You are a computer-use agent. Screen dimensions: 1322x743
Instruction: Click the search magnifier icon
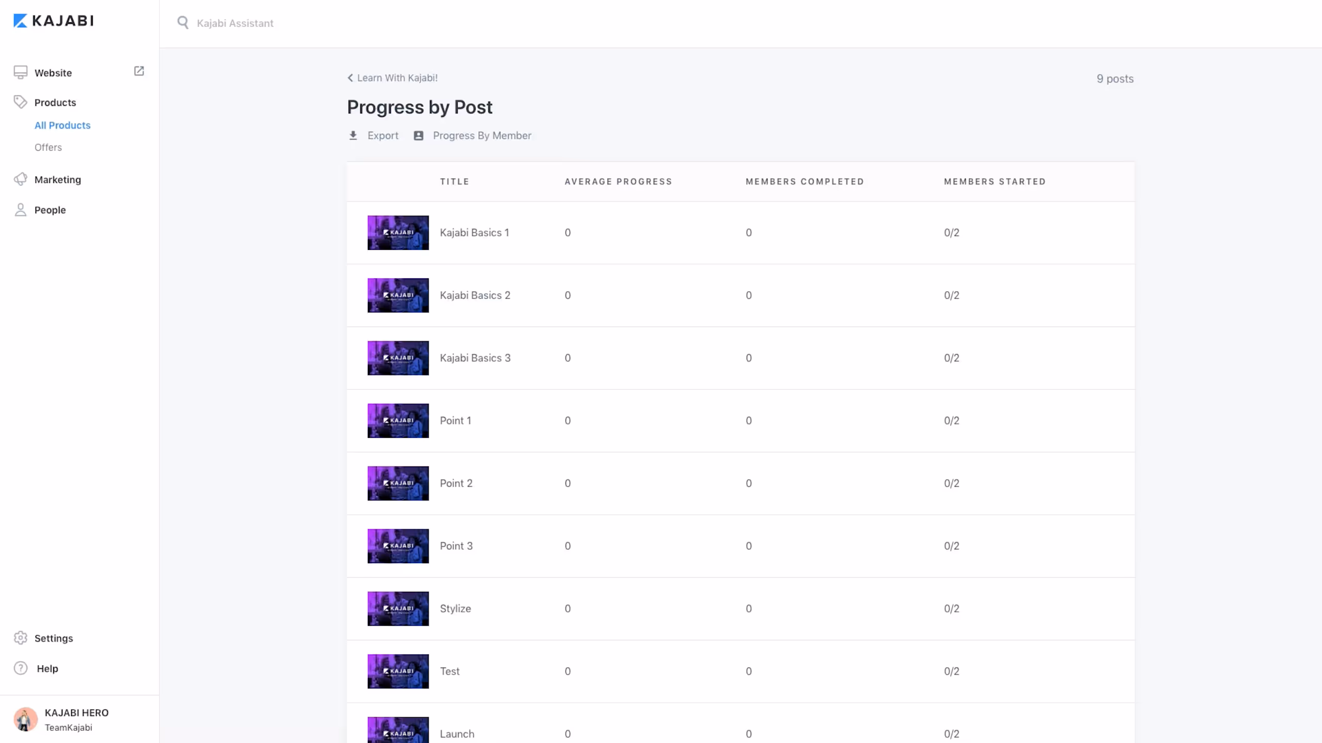click(183, 23)
